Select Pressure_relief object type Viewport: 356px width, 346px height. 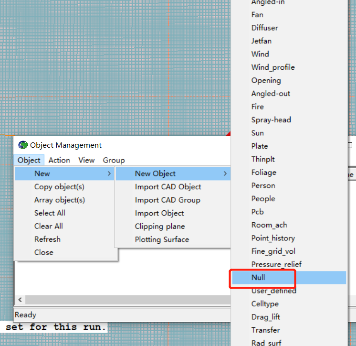[x=289, y=264]
